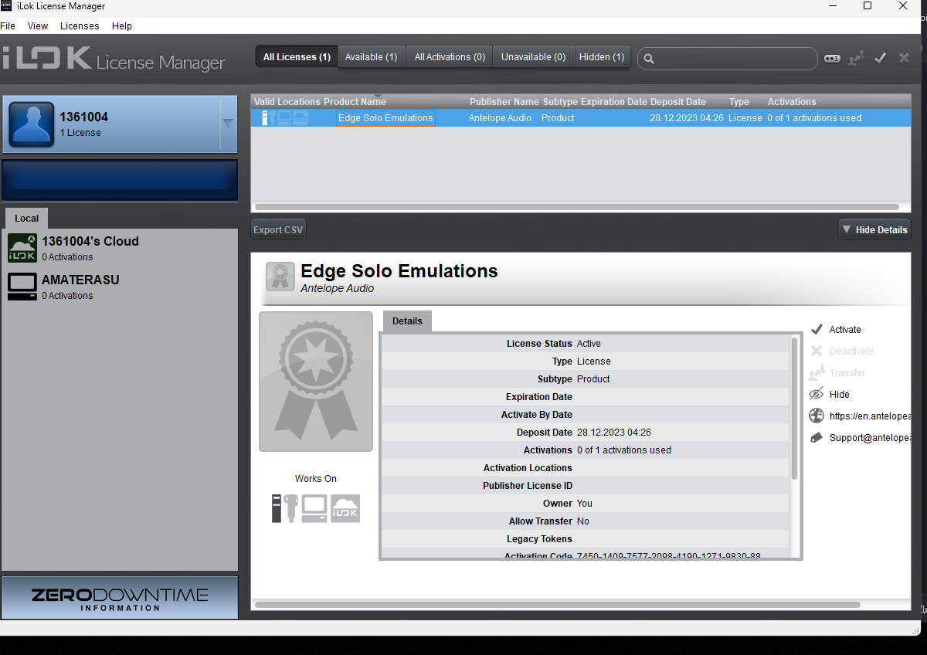The width and height of the screenshot is (927, 655).
Task: Click the Hide action label
Action: 840,395
